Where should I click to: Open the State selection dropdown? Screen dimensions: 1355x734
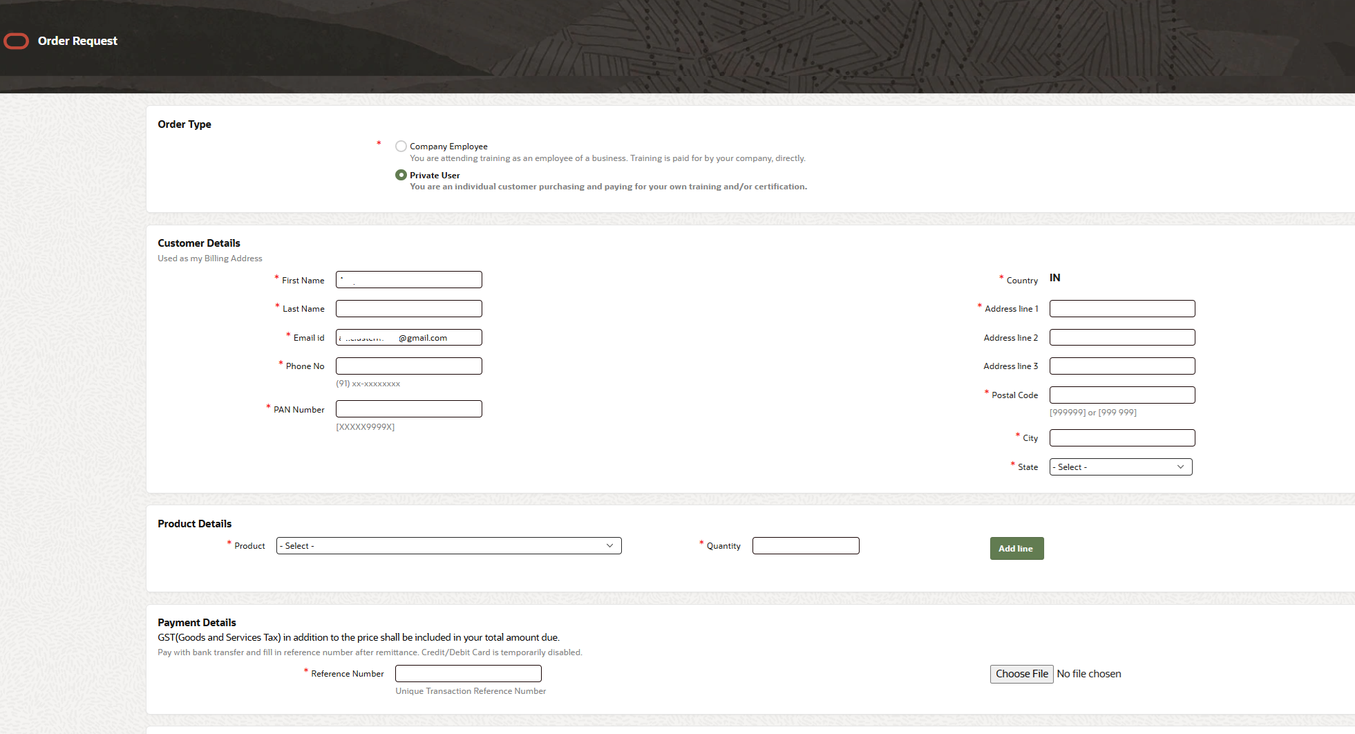(x=1120, y=467)
